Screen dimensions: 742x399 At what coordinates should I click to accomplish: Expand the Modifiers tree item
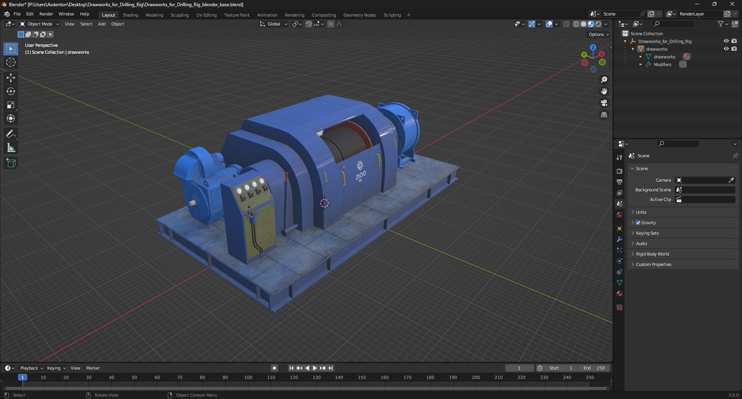(640, 65)
